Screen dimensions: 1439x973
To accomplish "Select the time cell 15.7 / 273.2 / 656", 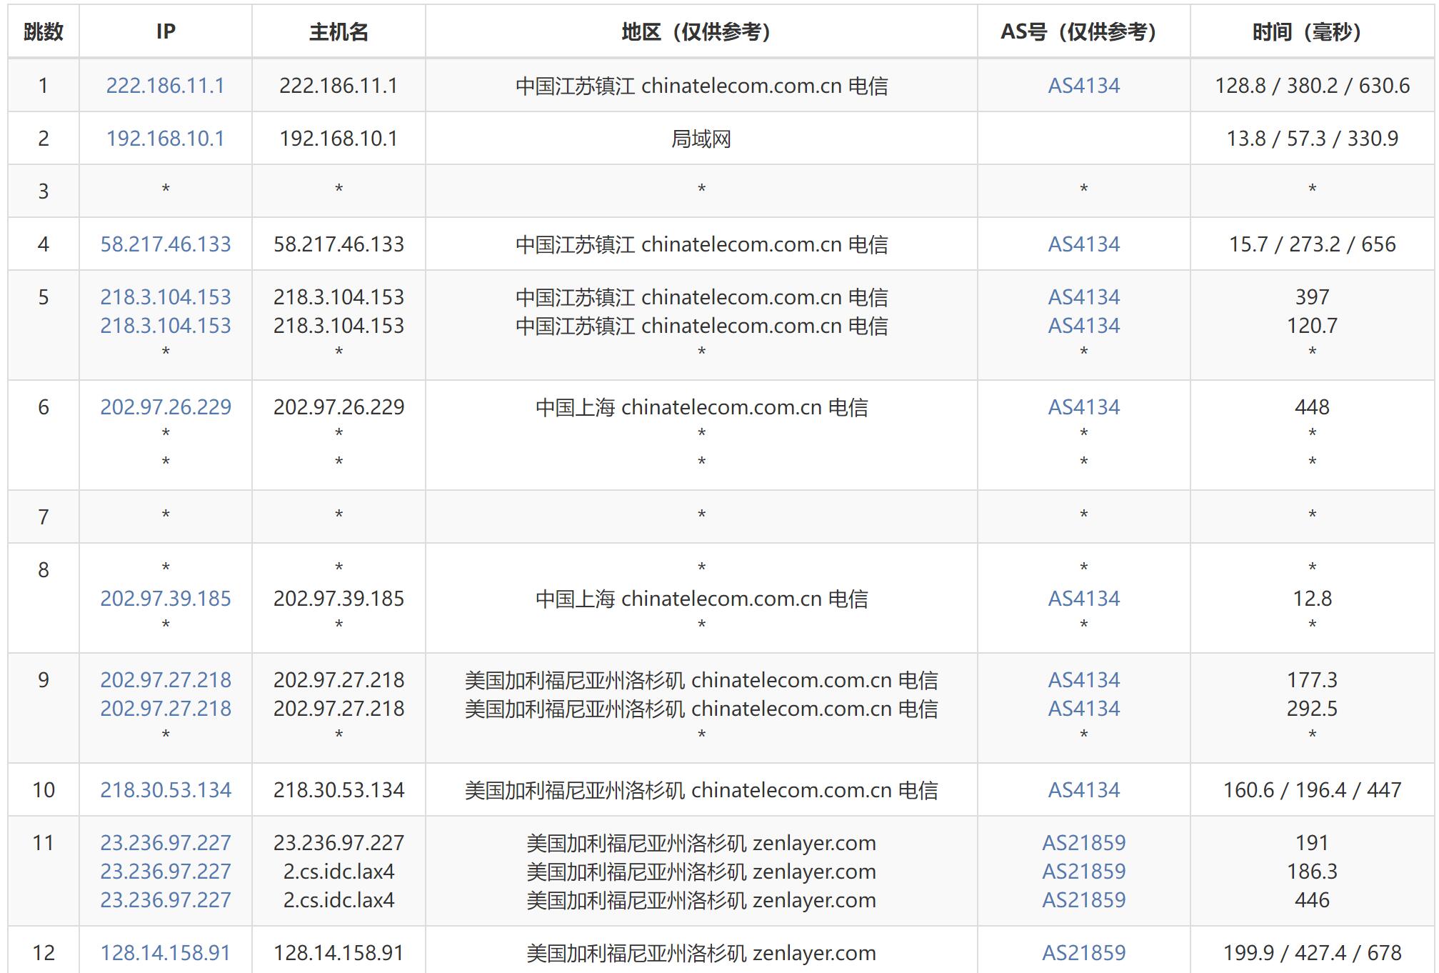I will pos(1312,244).
